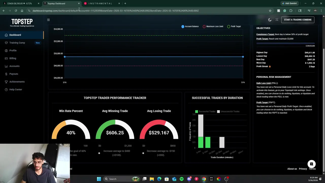Click the 40% win rate gauge
This screenshot has height=183, width=325.
pyautogui.click(x=71, y=130)
